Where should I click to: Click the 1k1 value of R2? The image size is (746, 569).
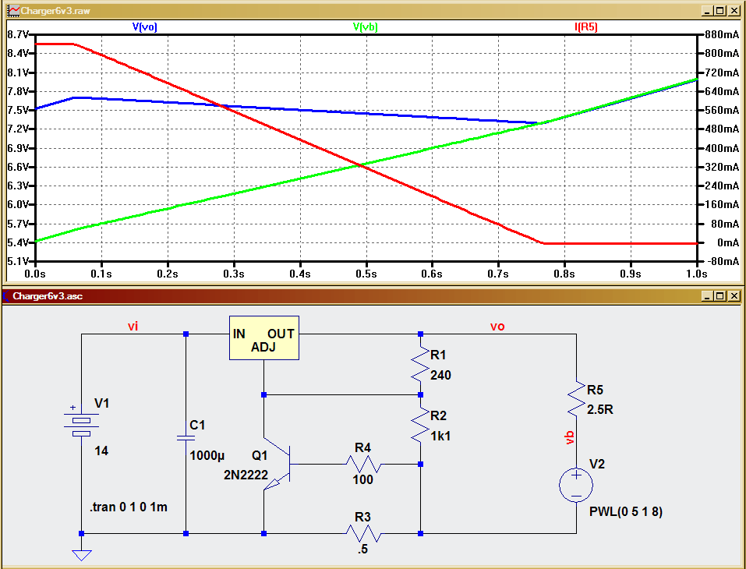click(440, 436)
